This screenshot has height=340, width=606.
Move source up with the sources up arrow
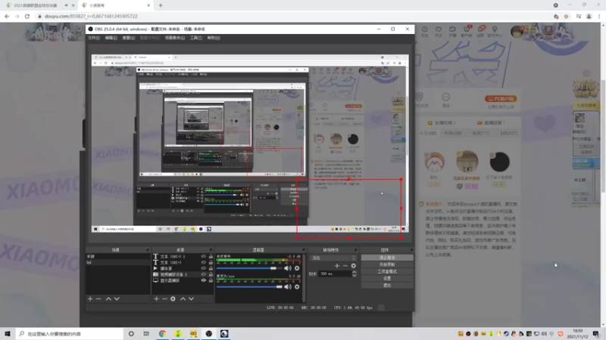183,298
